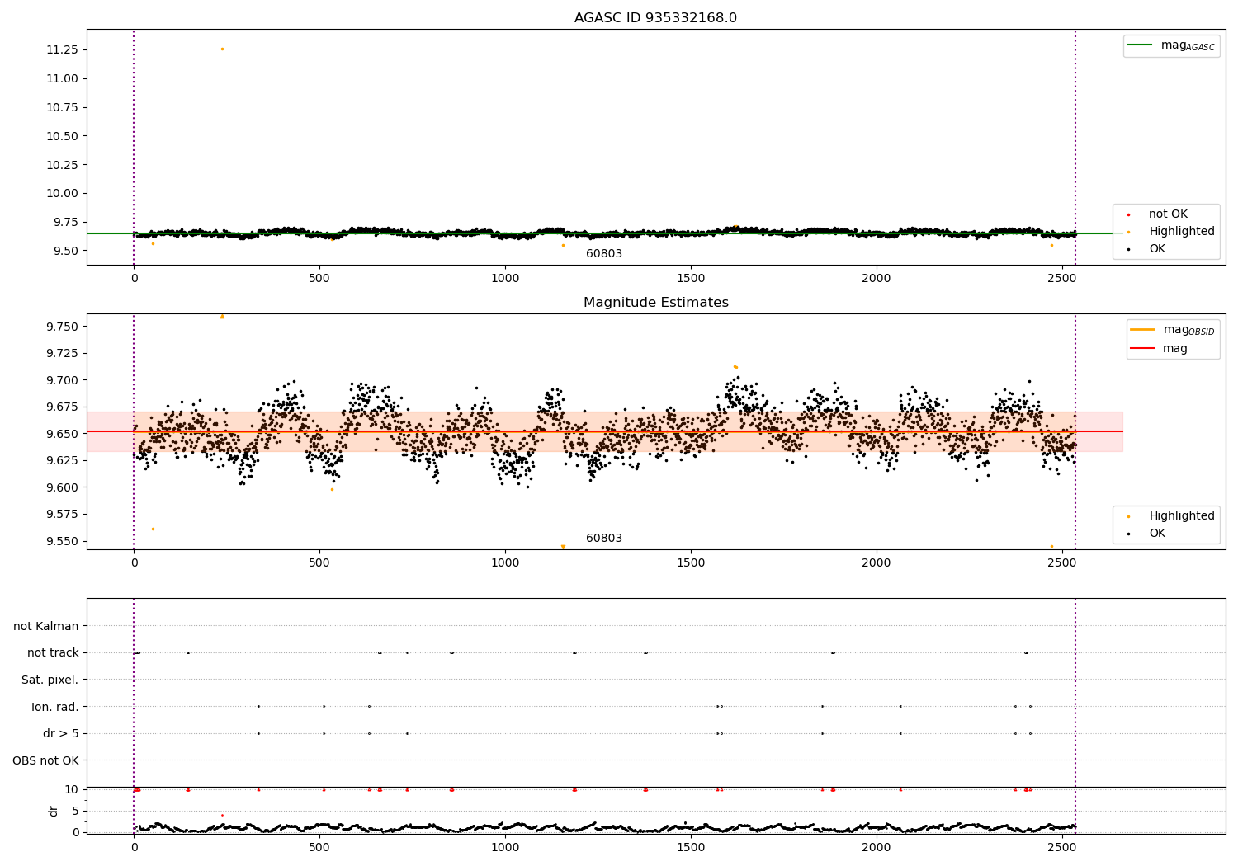The image size is (1238, 866).
Task: Click the 'OBS not OK' row label
Action: pyautogui.click(x=45, y=760)
